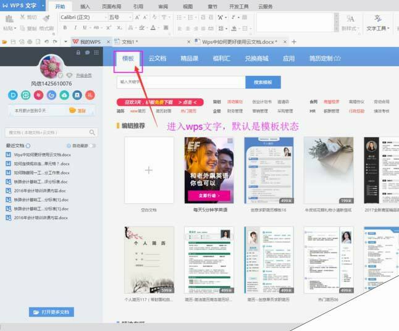Increase font size with A-up icon
This screenshot has height=331, width=399.
[137, 17]
